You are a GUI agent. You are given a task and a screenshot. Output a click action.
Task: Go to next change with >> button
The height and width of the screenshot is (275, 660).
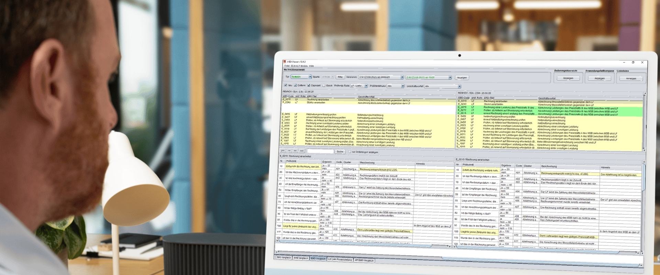pyautogui.click(x=295, y=151)
